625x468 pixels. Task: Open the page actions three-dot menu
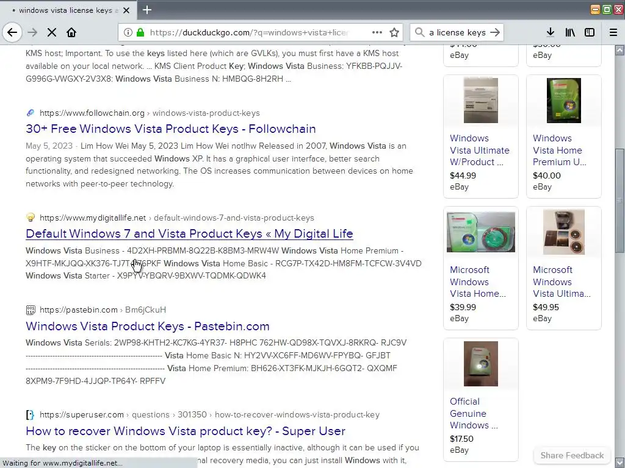[377, 32]
